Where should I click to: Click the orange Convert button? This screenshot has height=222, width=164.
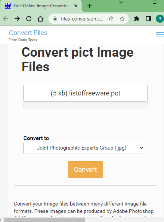pyautogui.click(x=85, y=170)
